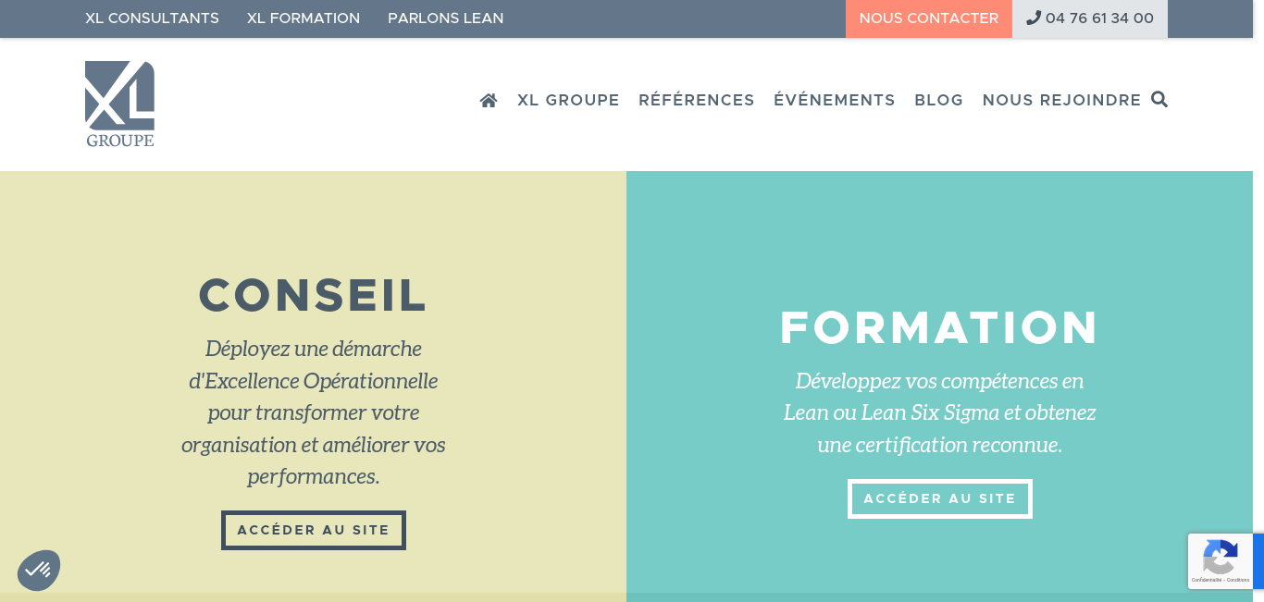Click the phone icon beside 04 76 61 34 00
The image size is (1264, 602).
(x=1034, y=18)
